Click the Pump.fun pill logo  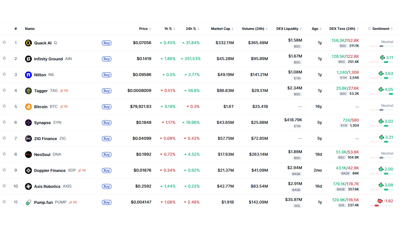(x=28, y=202)
